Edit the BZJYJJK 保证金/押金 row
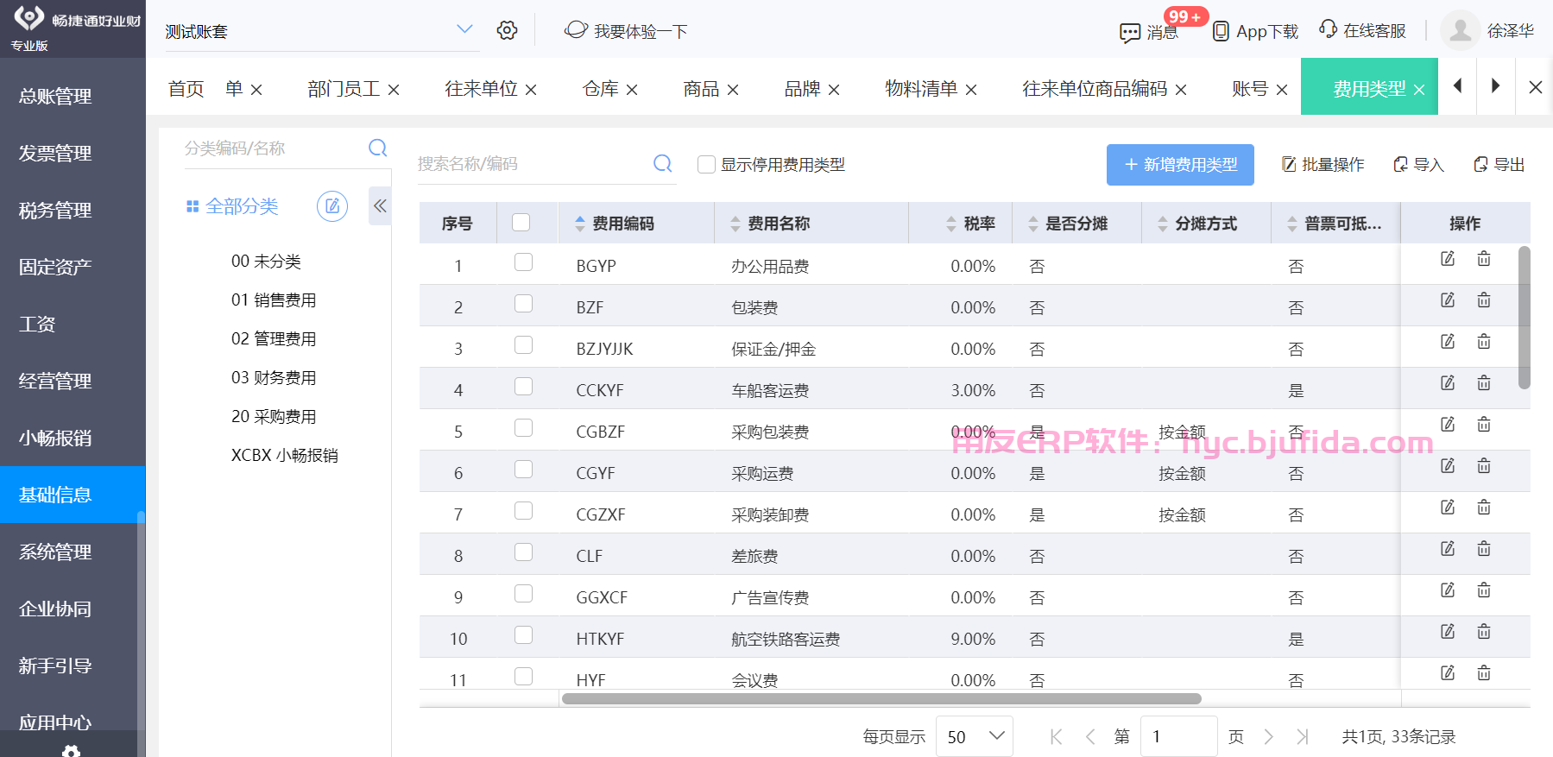This screenshot has width=1553, height=757. pyautogui.click(x=1448, y=342)
